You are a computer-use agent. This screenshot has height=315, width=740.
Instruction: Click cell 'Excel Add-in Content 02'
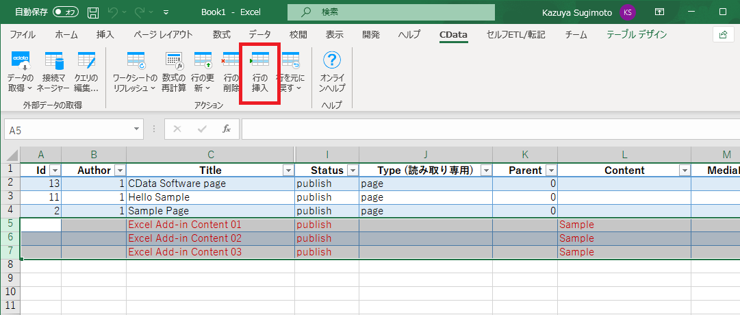(x=210, y=238)
